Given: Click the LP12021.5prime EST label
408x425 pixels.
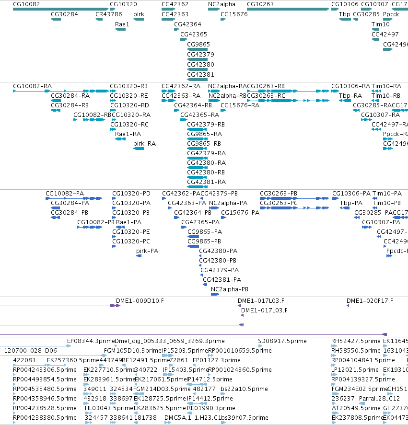Looking at the screenshot, I should 355,370.
